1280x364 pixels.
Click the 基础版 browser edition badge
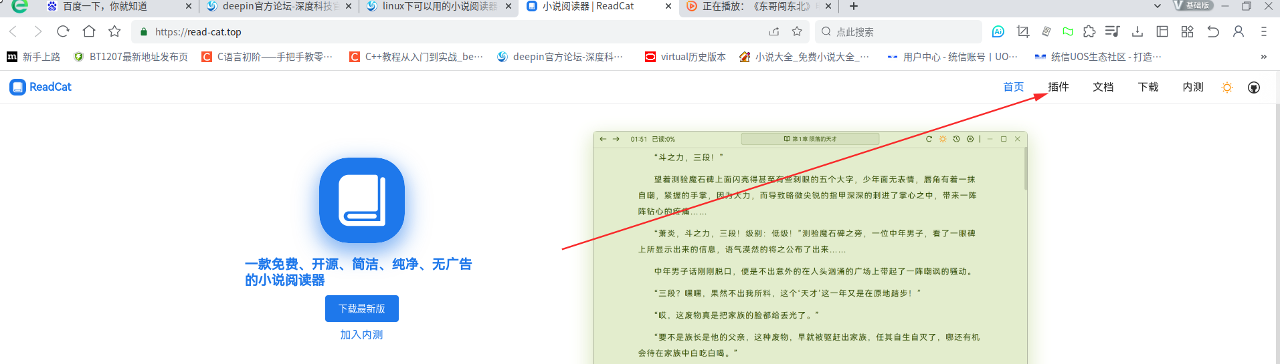(x=1193, y=5)
